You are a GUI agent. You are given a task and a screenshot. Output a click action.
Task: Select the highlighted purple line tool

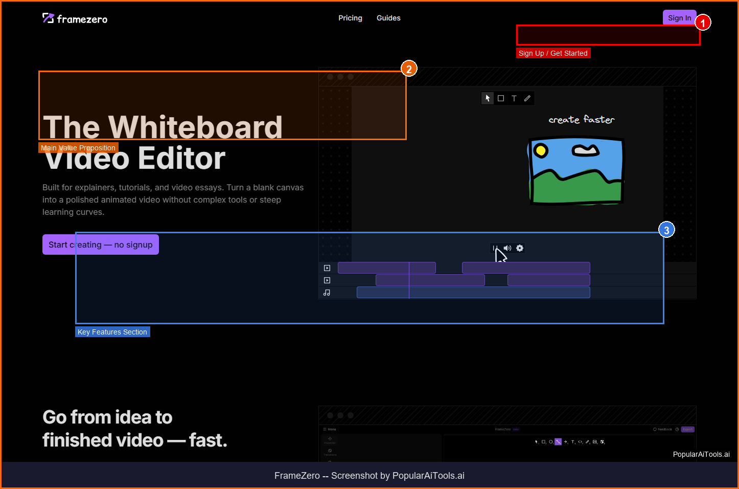point(558,442)
